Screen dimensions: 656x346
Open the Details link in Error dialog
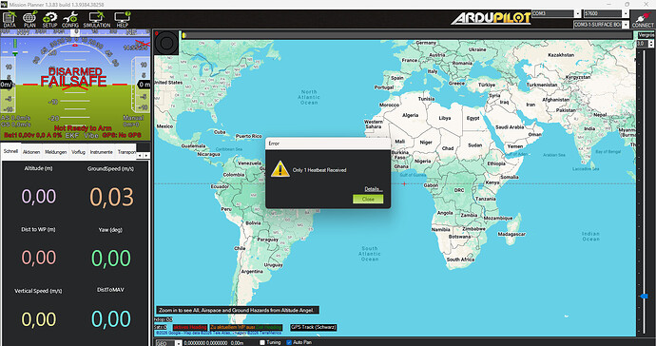tap(374, 189)
